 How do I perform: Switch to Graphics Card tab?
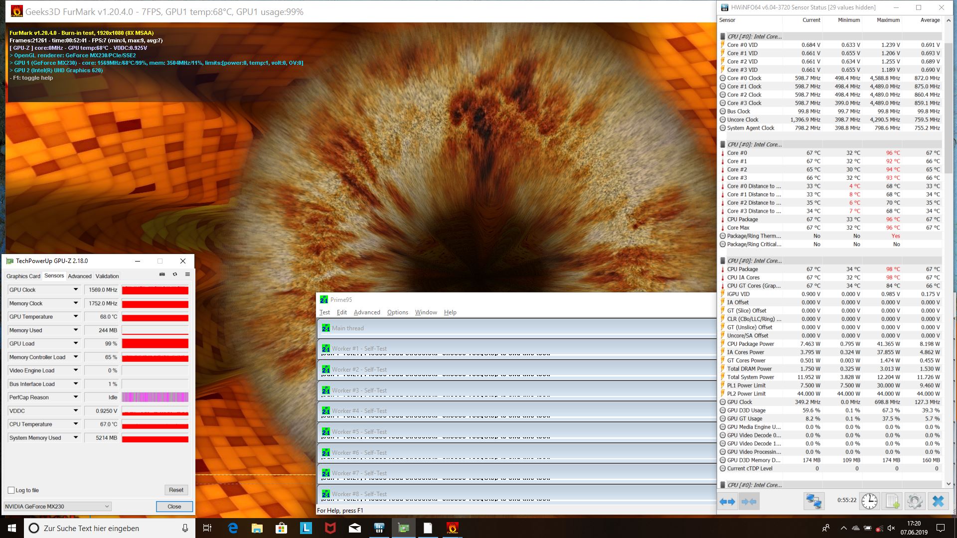(23, 276)
